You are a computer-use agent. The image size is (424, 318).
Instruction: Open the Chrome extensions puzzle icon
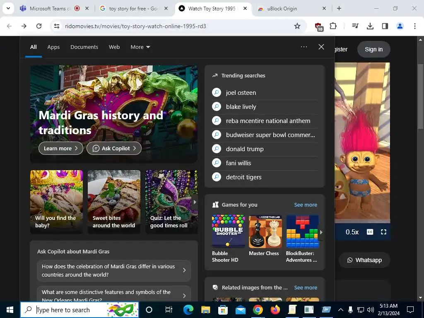(333, 26)
